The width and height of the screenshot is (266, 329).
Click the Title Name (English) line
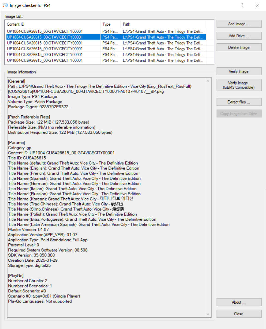74,168
